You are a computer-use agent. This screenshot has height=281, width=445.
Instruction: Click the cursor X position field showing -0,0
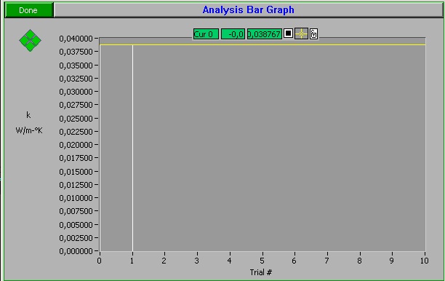[x=233, y=34]
